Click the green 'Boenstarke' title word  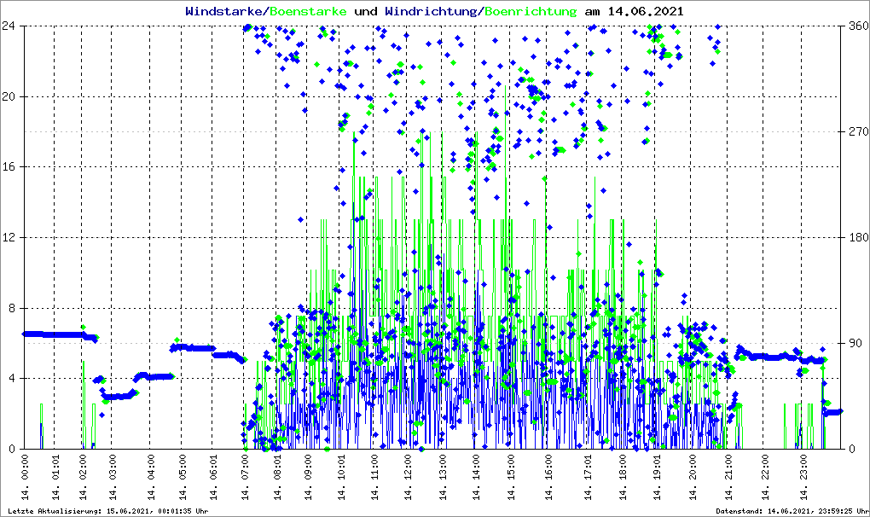(x=309, y=11)
